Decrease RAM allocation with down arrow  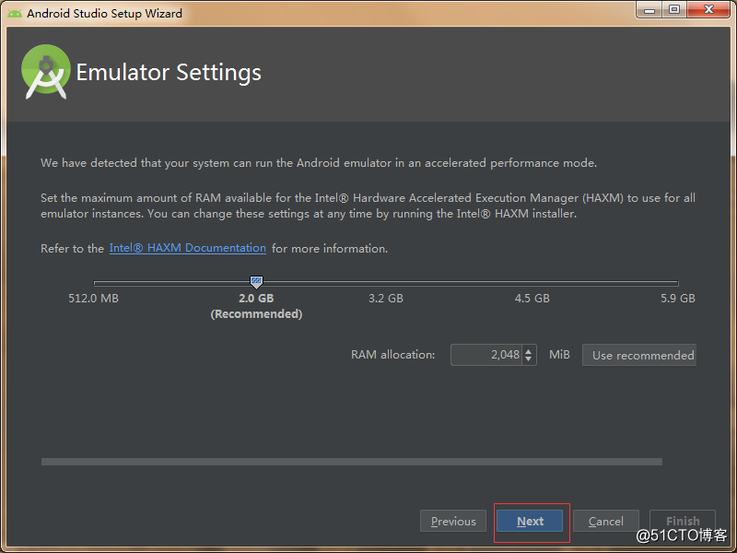point(529,359)
